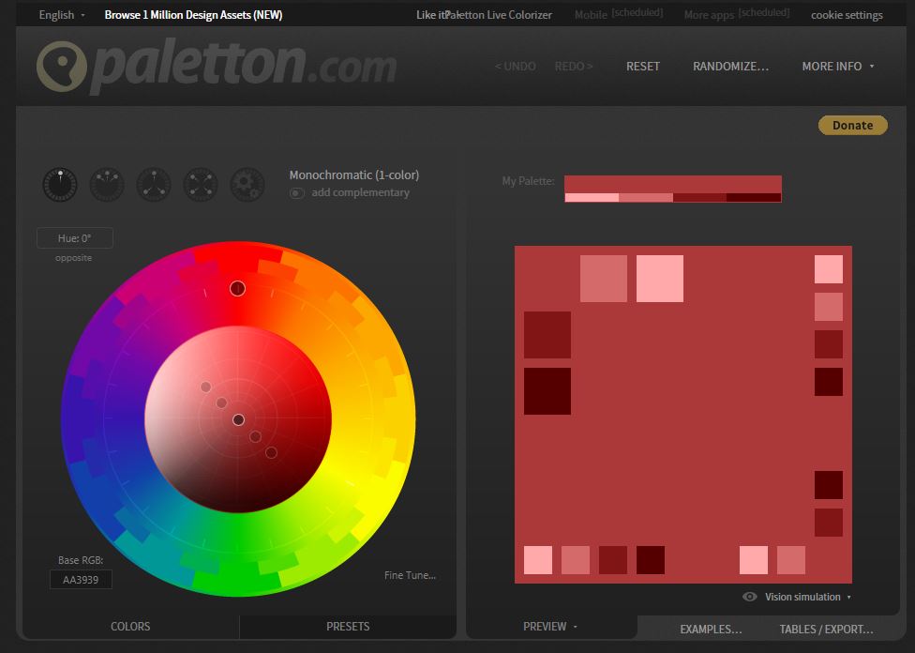Click the Donate button

[x=852, y=126]
